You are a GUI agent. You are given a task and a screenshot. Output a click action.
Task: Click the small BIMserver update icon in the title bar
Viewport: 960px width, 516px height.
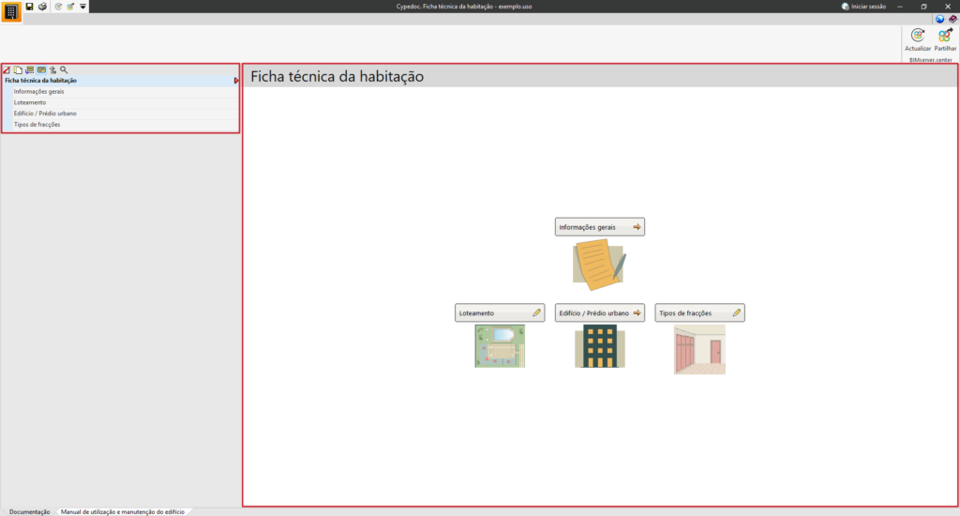tap(58, 7)
